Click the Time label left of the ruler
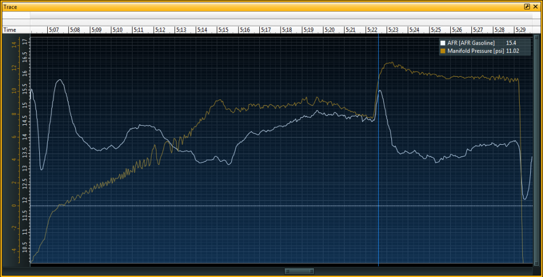This screenshot has height=277, width=543. [10, 30]
